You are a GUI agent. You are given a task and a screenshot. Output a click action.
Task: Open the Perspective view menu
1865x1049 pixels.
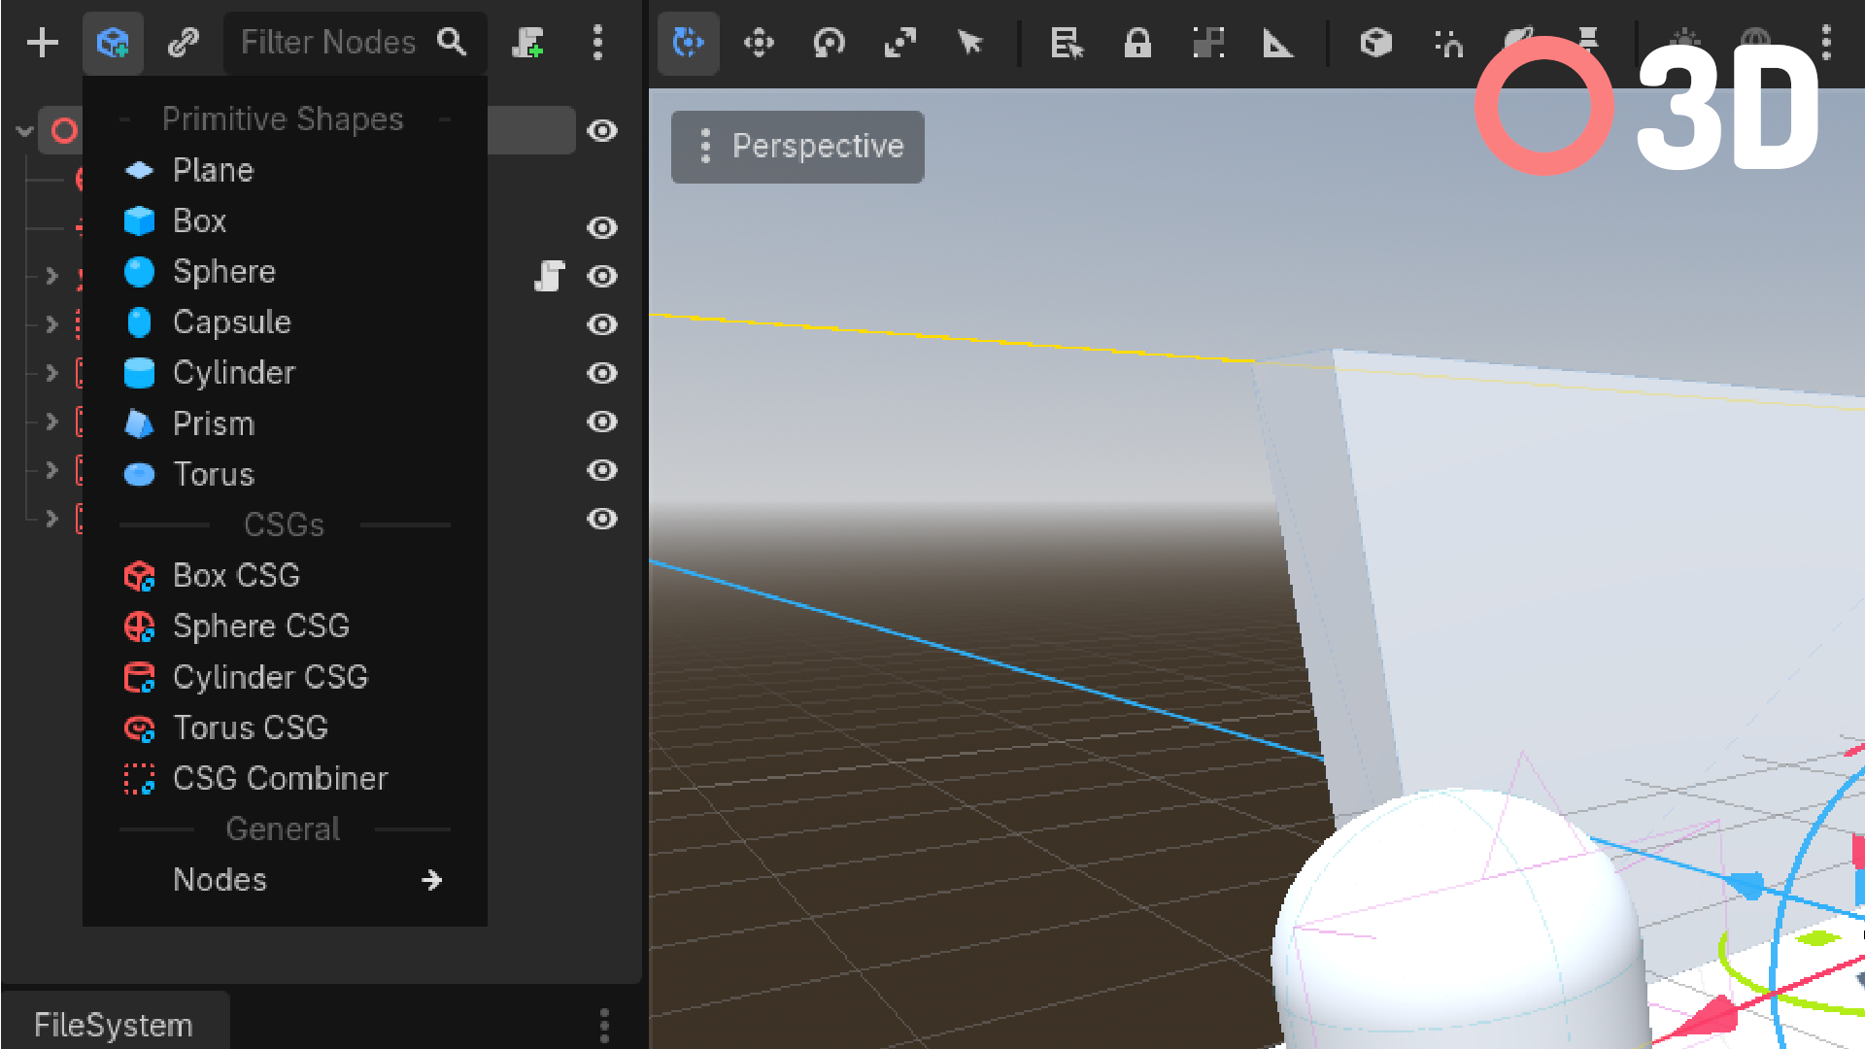pos(797,147)
